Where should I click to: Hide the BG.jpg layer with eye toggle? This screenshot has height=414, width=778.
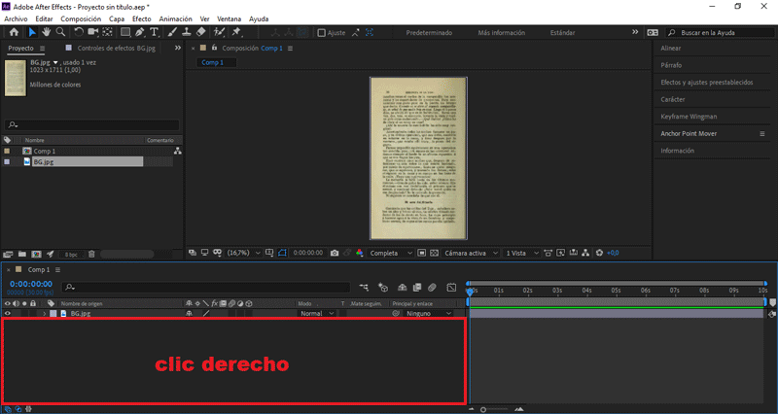tap(8, 314)
